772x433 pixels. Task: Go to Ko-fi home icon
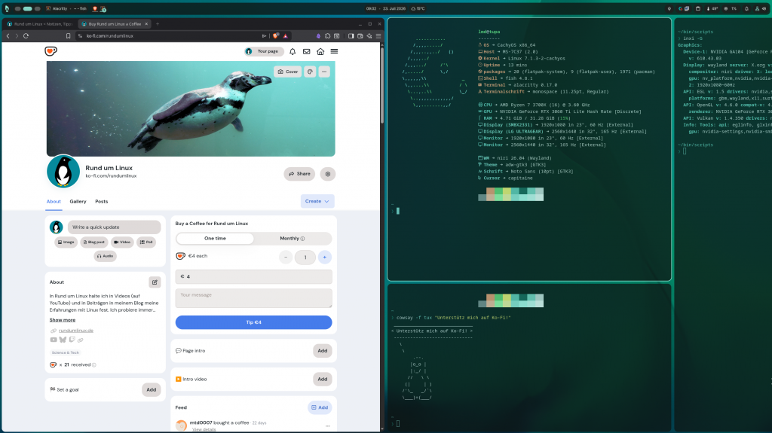[x=320, y=51]
